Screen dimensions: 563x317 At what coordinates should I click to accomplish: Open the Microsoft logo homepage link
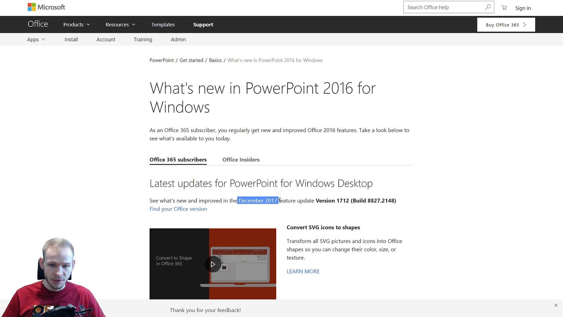46,7
